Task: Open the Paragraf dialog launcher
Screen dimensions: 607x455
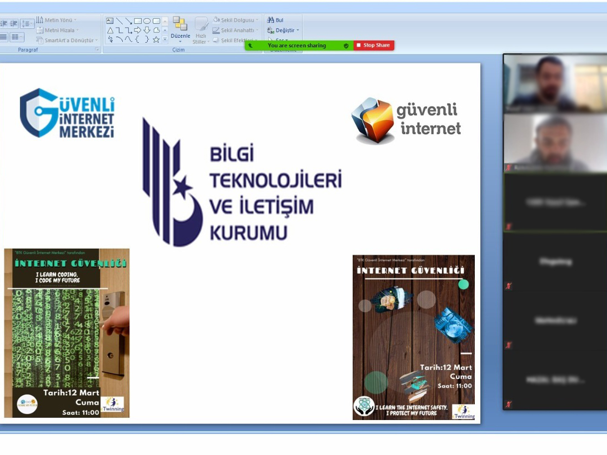Action: click(x=97, y=49)
